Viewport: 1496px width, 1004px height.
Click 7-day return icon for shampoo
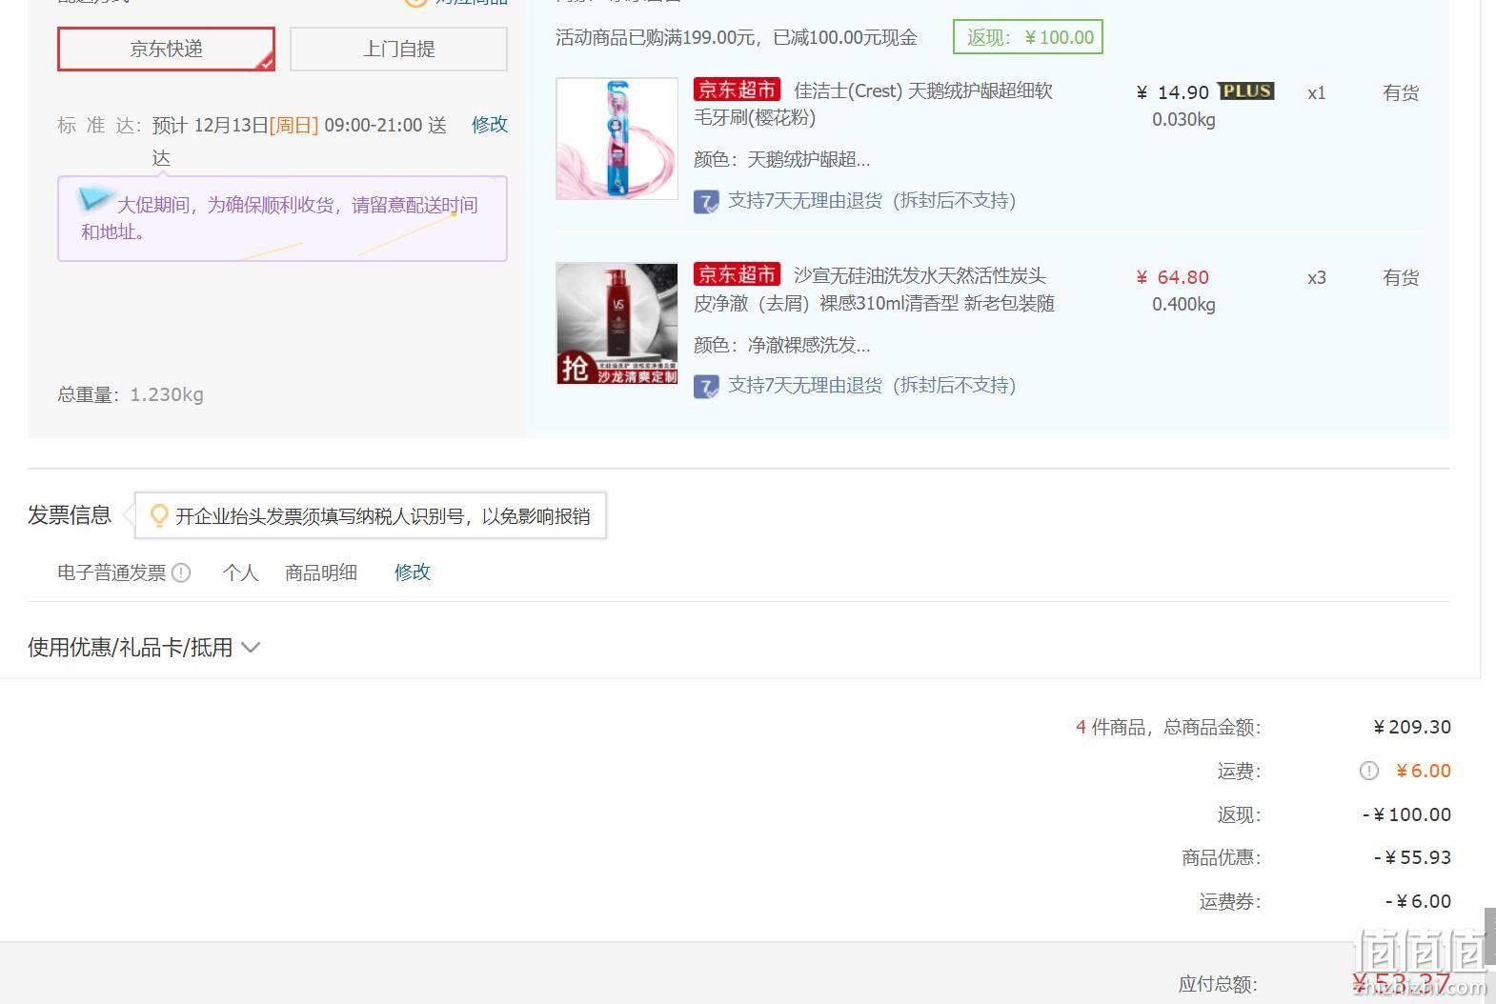pos(706,387)
